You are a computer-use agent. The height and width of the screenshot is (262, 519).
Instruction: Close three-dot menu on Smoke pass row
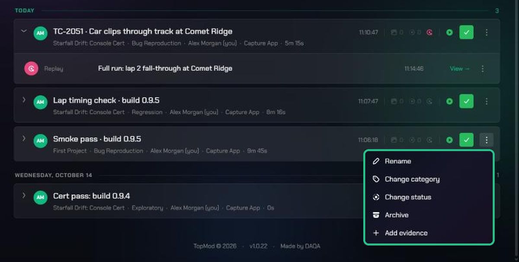click(x=487, y=140)
